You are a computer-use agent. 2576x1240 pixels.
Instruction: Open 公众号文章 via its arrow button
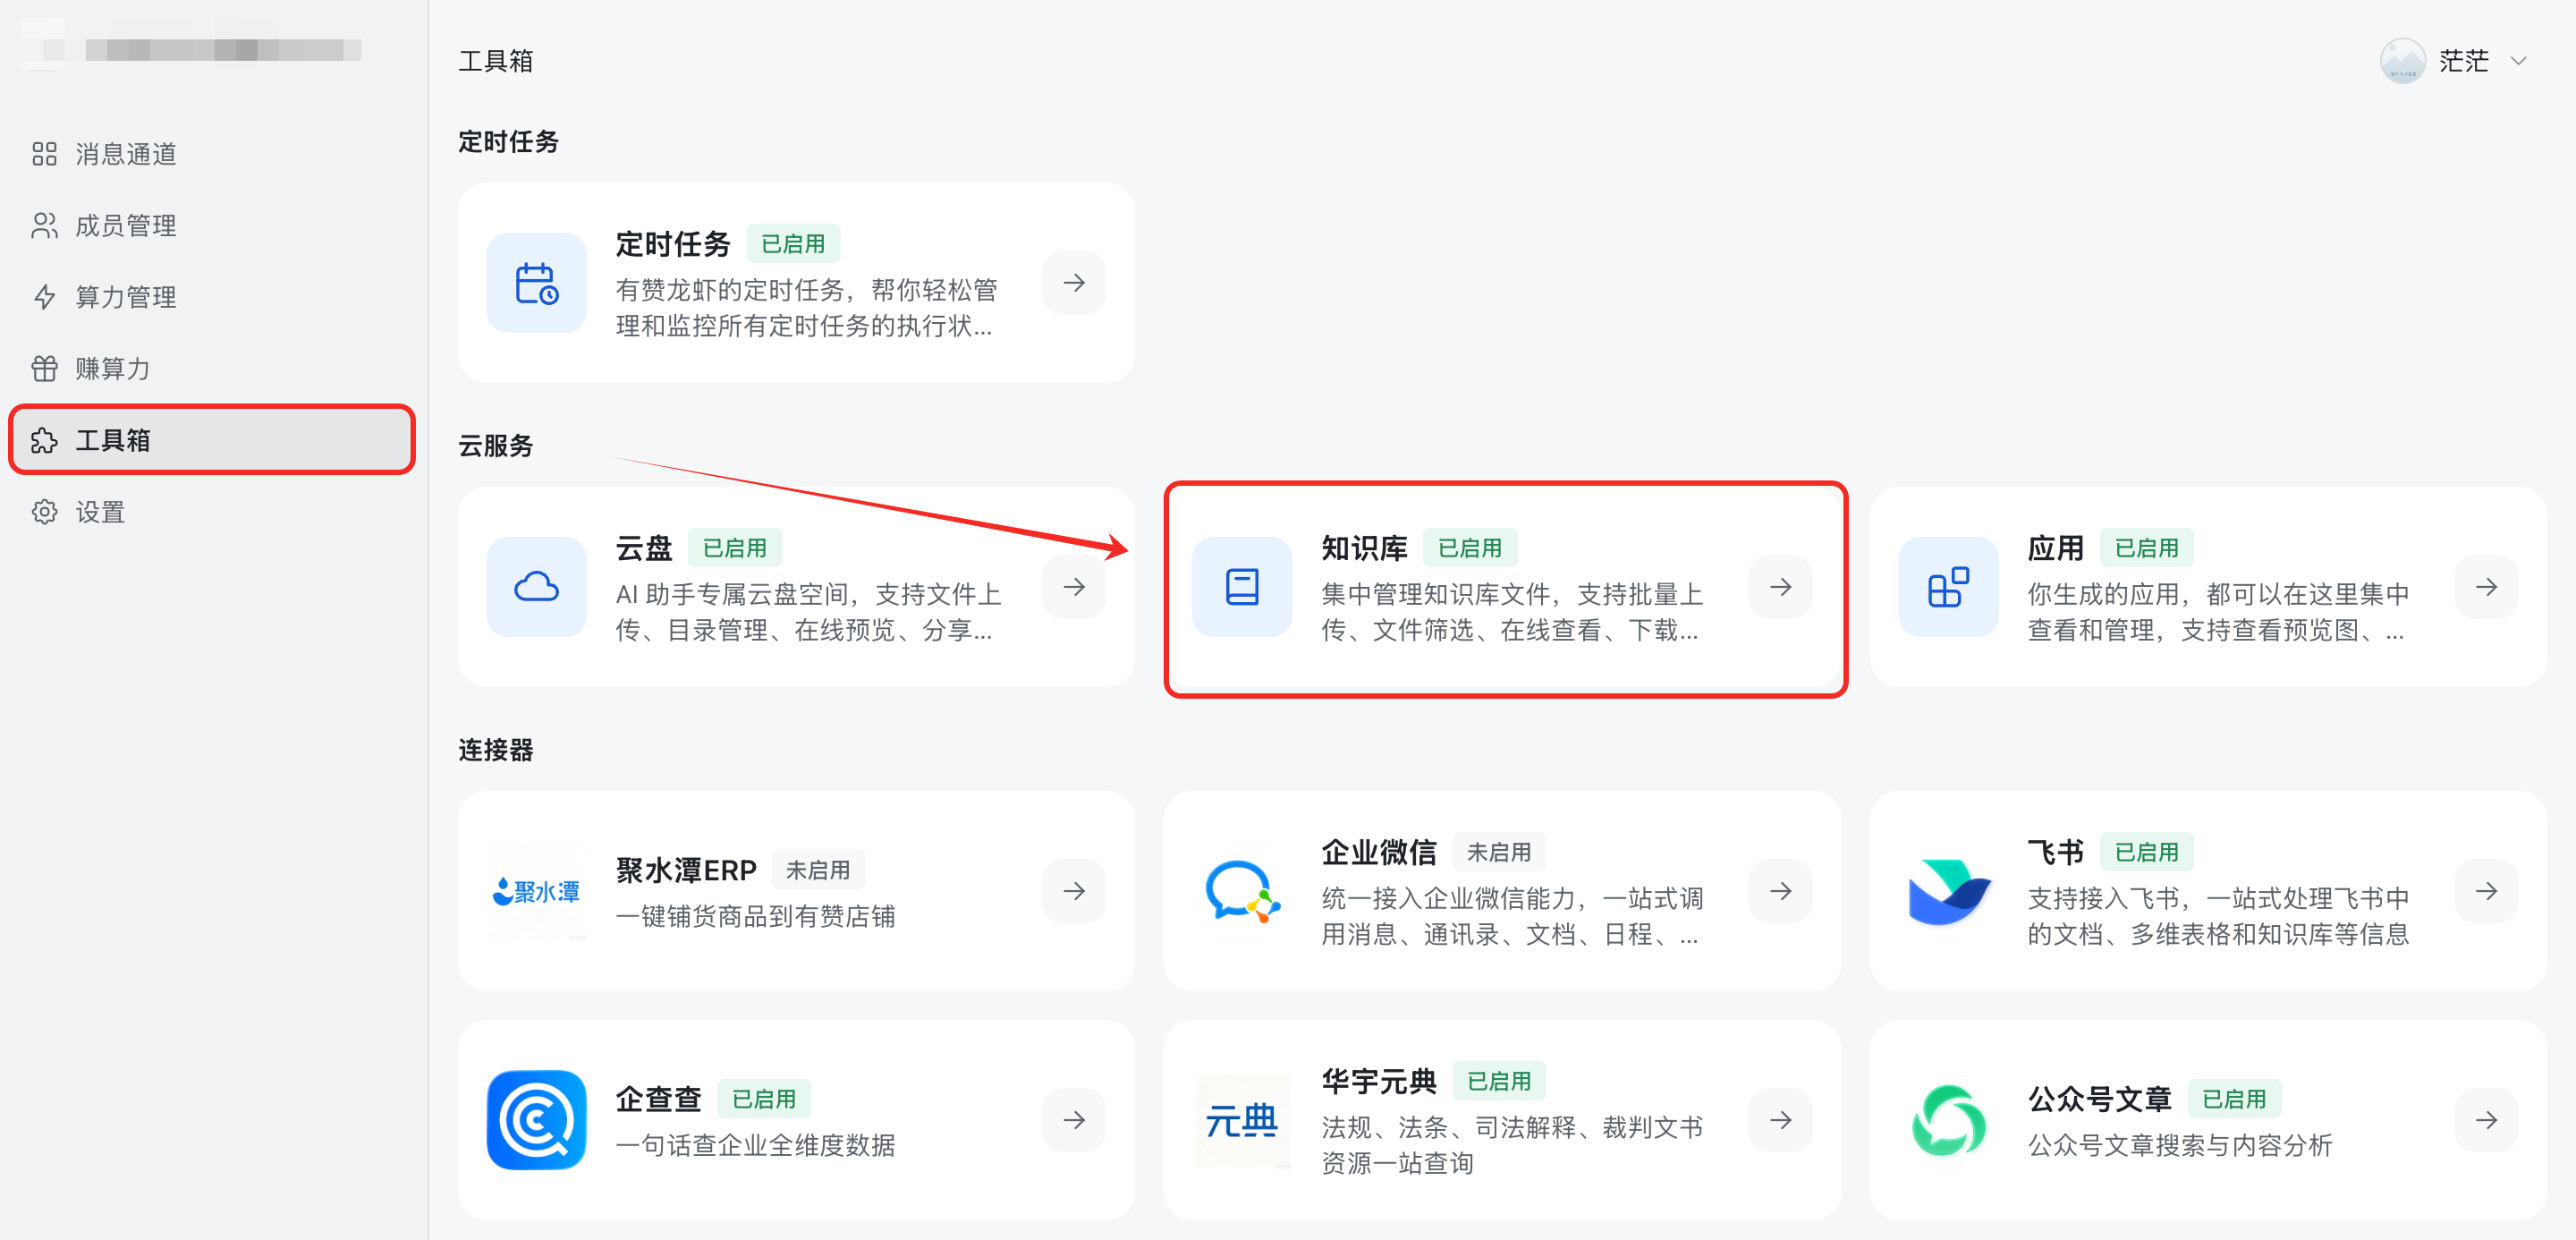[2486, 1120]
